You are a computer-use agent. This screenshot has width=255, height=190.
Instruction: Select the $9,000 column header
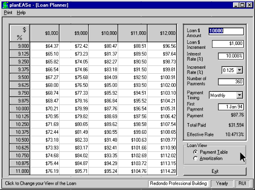pos(74,33)
